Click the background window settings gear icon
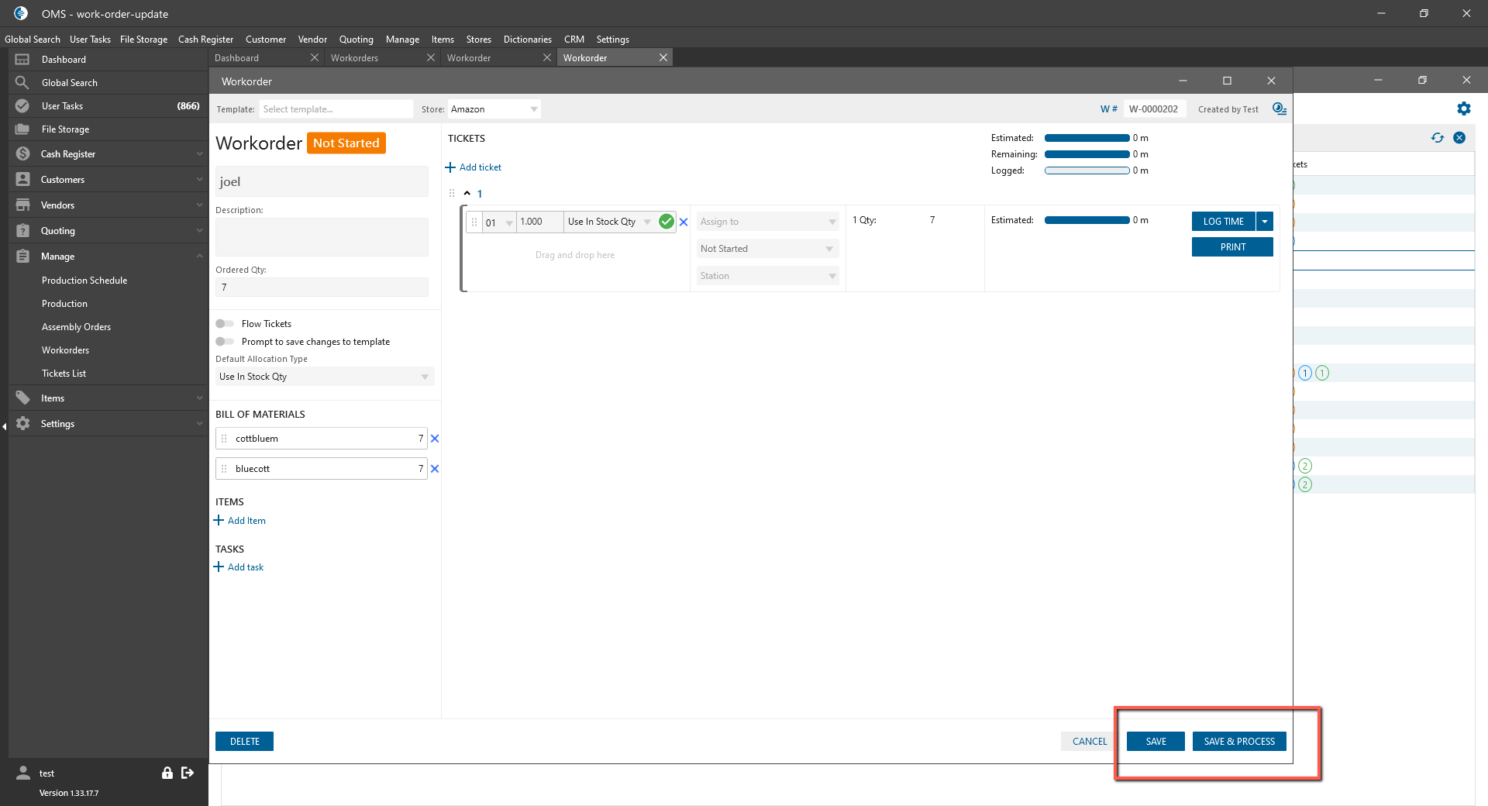 click(1464, 108)
